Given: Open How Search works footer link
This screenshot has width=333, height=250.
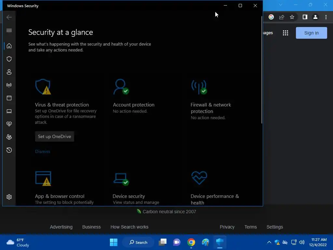Looking at the screenshot, I should (129, 227).
